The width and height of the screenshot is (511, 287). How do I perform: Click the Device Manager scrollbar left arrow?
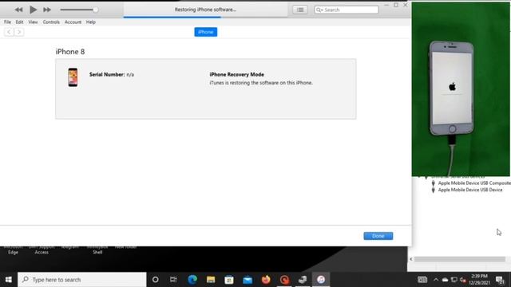point(411,259)
